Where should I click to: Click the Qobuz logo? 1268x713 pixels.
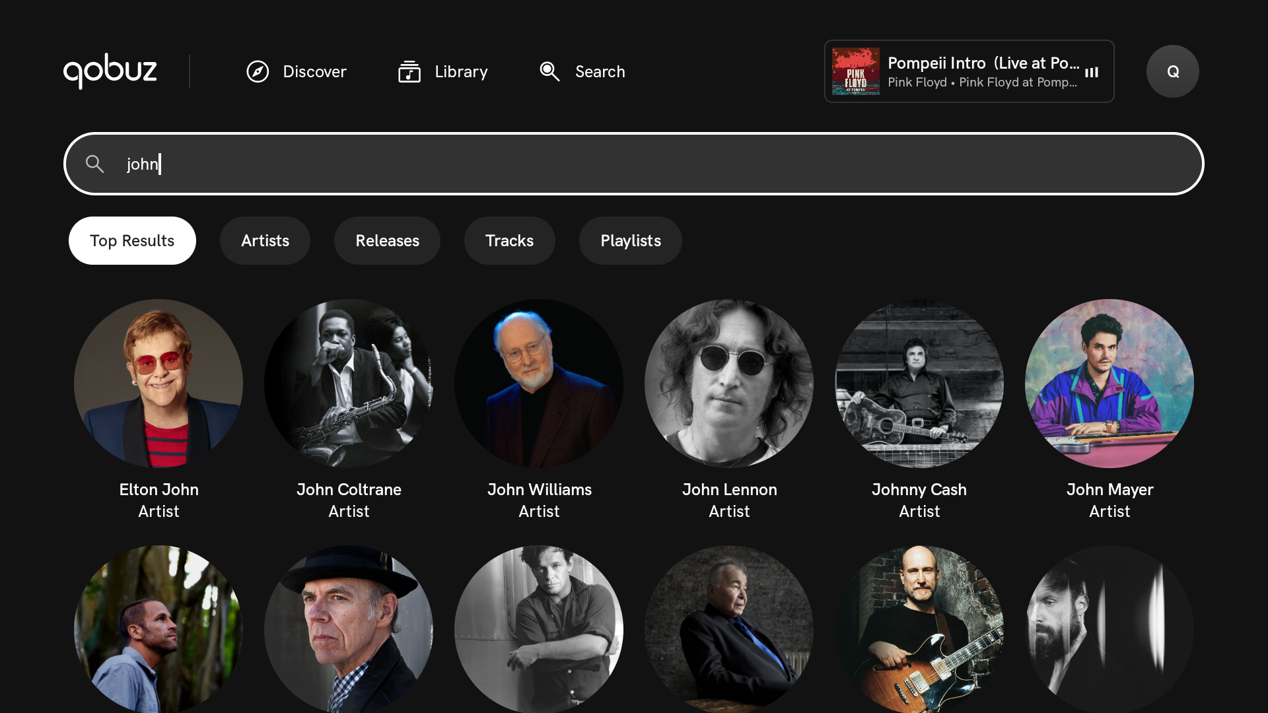click(110, 71)
